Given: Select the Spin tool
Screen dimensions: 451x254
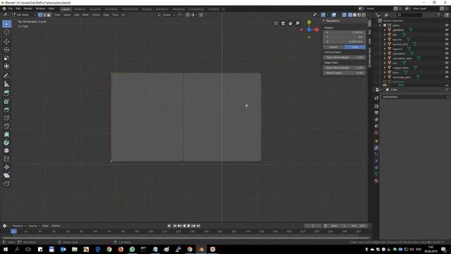Looking at the screenshot, I should coord(6,143).
